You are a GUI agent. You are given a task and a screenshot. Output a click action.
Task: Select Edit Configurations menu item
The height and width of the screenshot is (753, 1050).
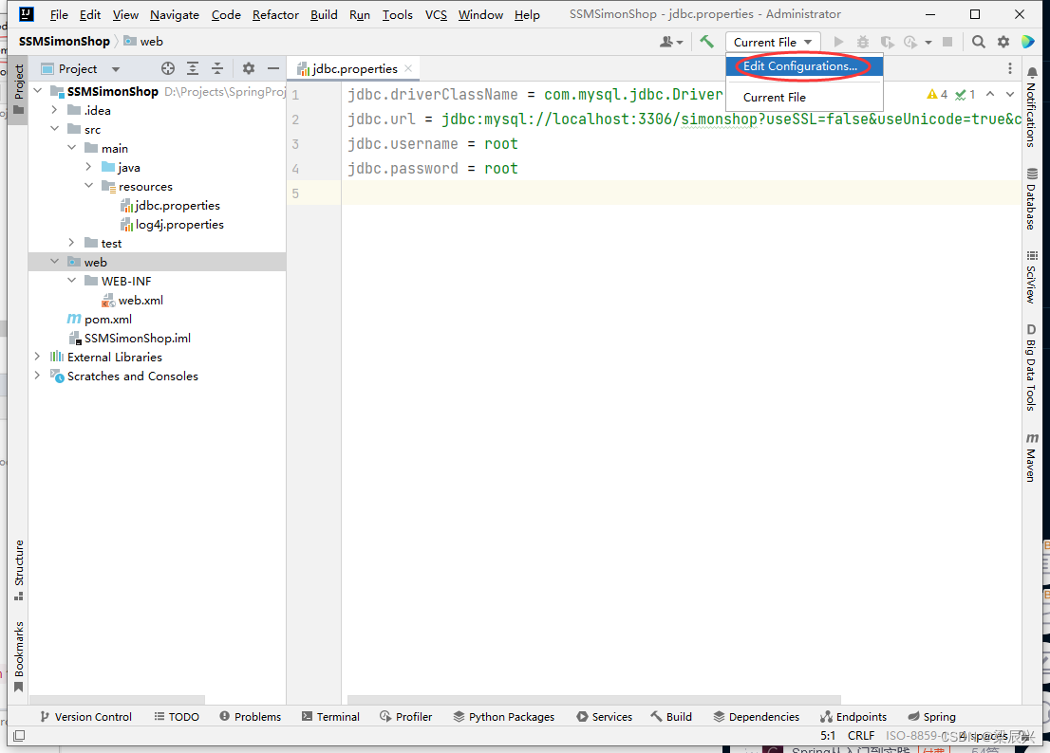[x=804, y=66]
